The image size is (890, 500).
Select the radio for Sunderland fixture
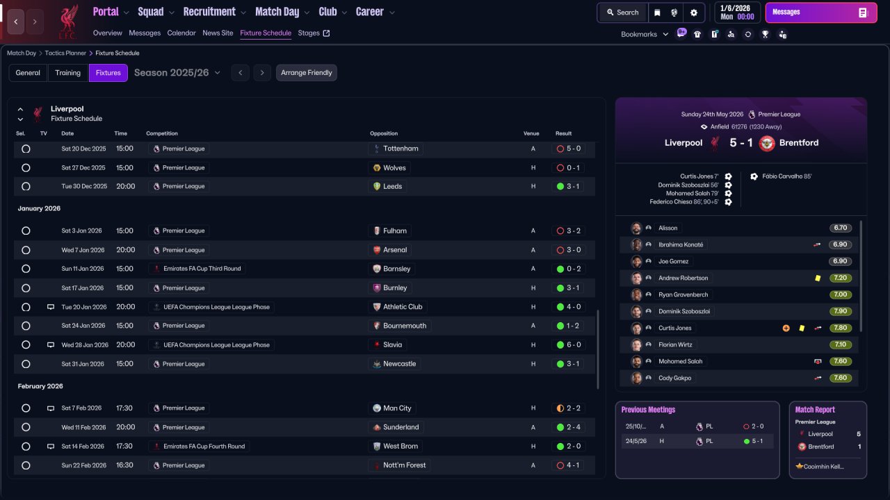point(26,427)
